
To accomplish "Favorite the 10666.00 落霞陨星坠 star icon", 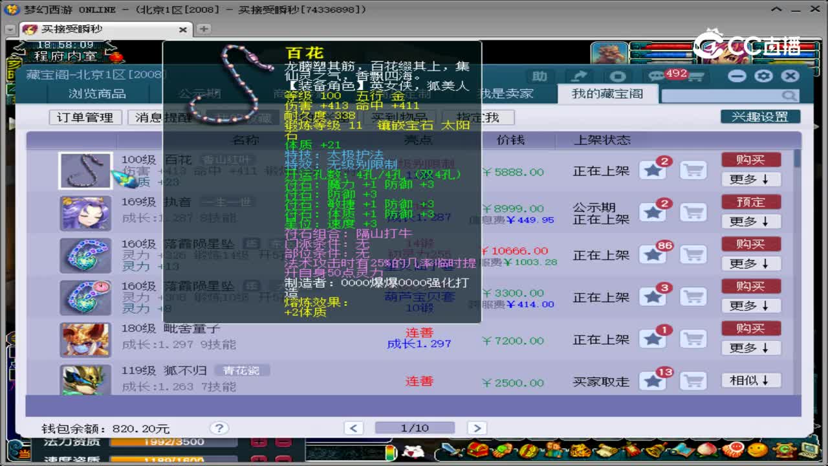I will [653, 255].
